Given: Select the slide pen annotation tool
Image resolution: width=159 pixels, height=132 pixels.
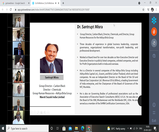Looking at the screenshot, I should (38, 113).
